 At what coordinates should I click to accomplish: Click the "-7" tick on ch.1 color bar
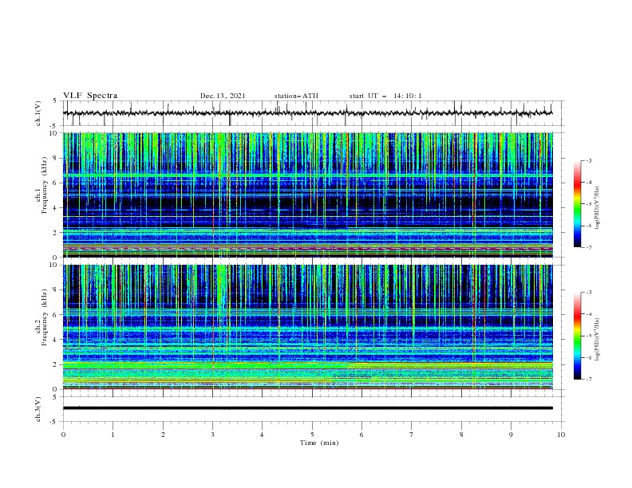(x=588, y=247)
